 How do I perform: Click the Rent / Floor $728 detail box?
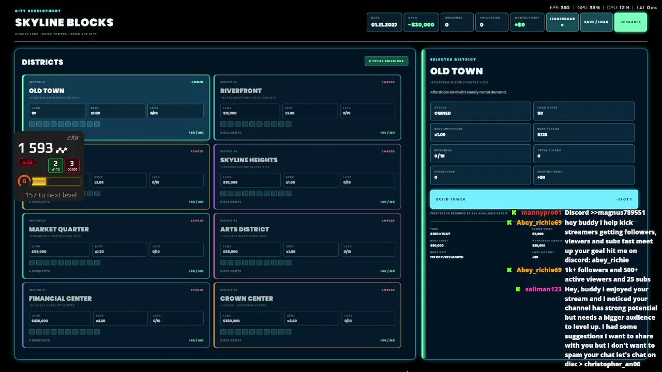584,132
